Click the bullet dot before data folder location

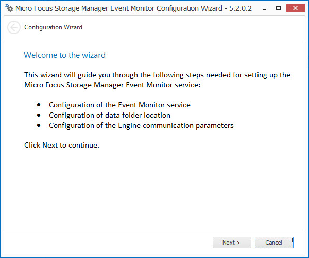(x=39, y=115)
